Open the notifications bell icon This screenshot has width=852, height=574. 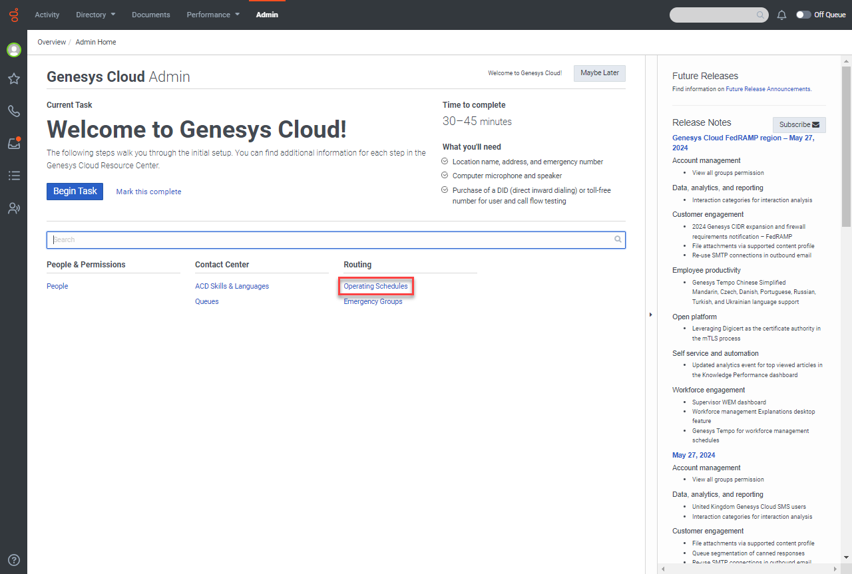[782, 15]
